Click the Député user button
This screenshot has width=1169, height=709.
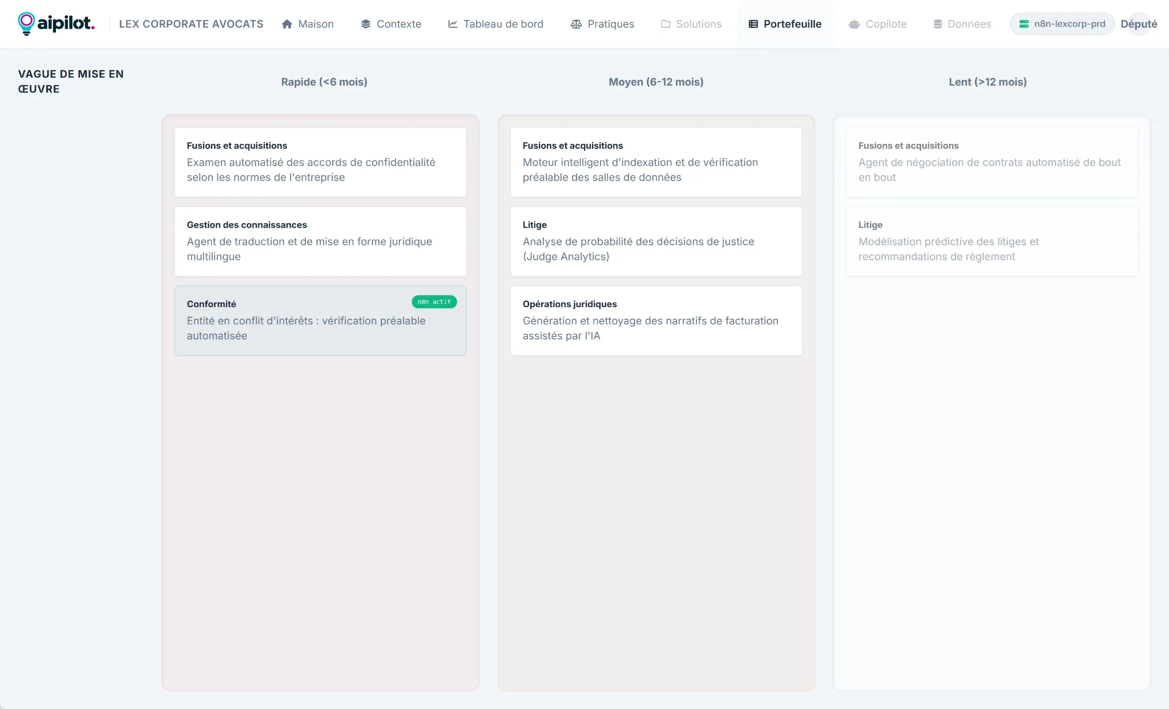[x=1139, y=24]
